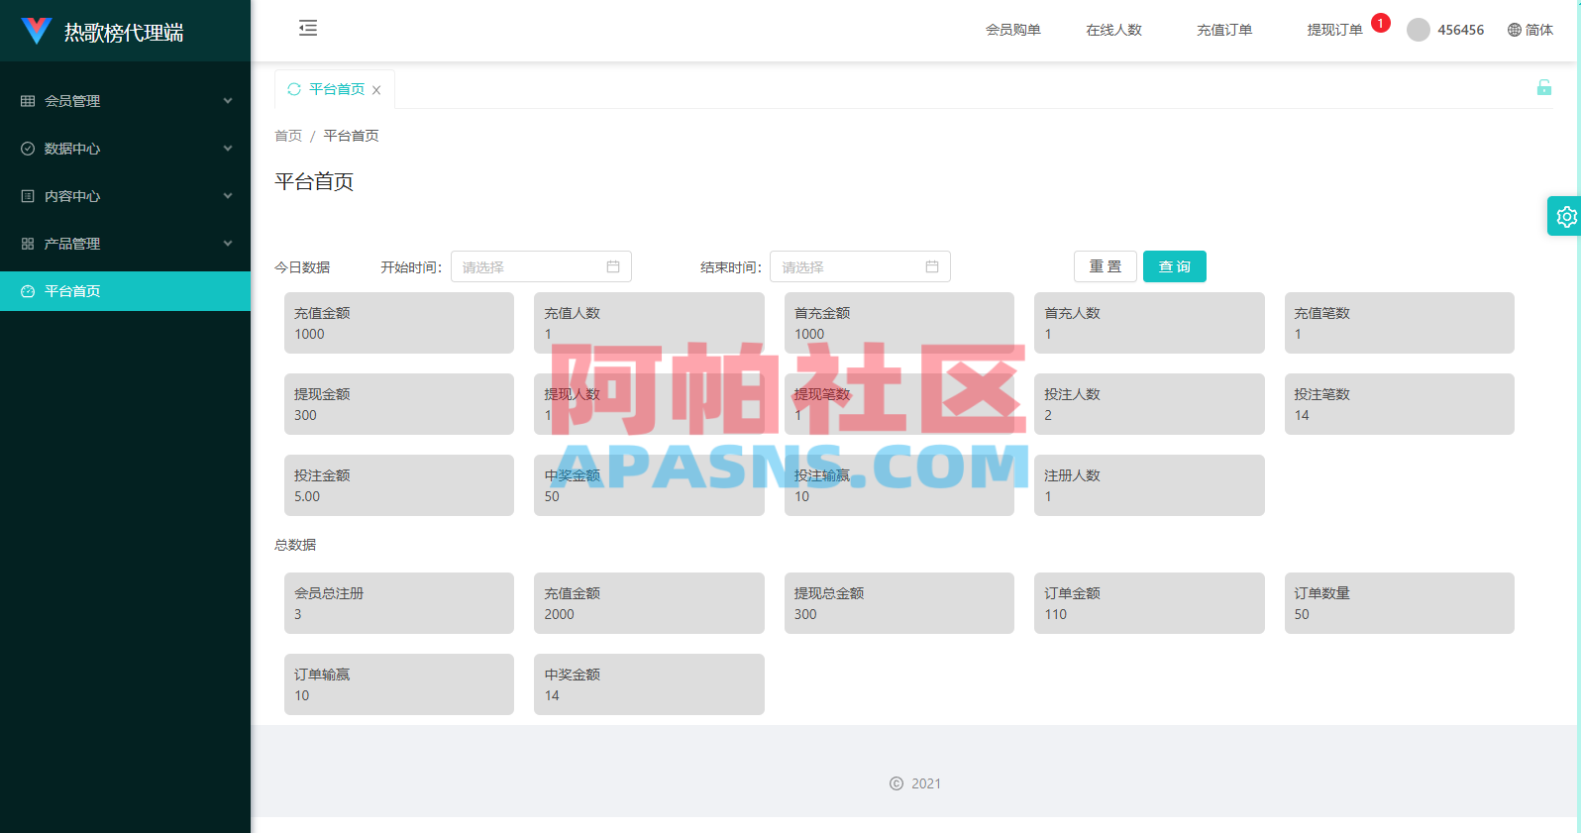Image resolution: width=1581 pixels, height=833 pixels.
Task: Click the 投注人数 card
Action: (x=1149, y=404)
